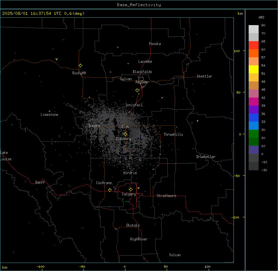Viewport: 278px width, 271px height.
Task: Click the 80 value in the legend
Action: (x=263, y=25)
